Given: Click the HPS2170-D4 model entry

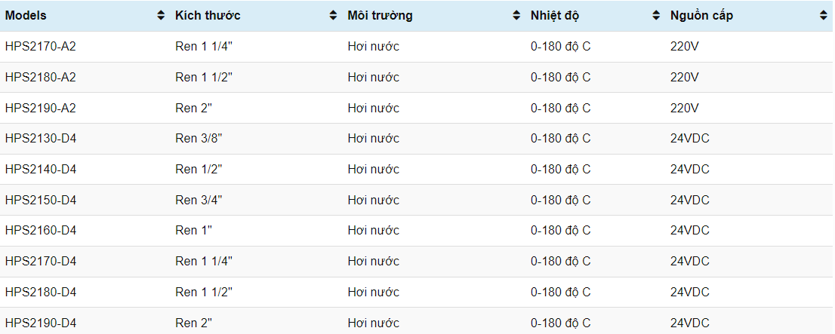Looking at the screenshot, I should 41,262.
